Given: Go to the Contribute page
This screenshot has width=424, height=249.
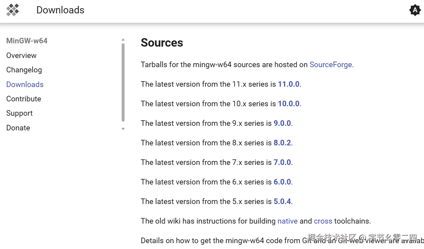Looking at the screenshot, I should tap(23, 99).
